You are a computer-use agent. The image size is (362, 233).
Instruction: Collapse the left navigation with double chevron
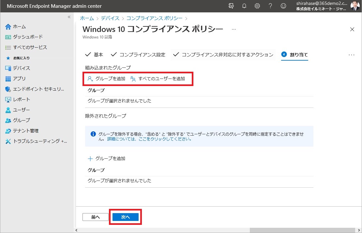click(x=69, y=17)
